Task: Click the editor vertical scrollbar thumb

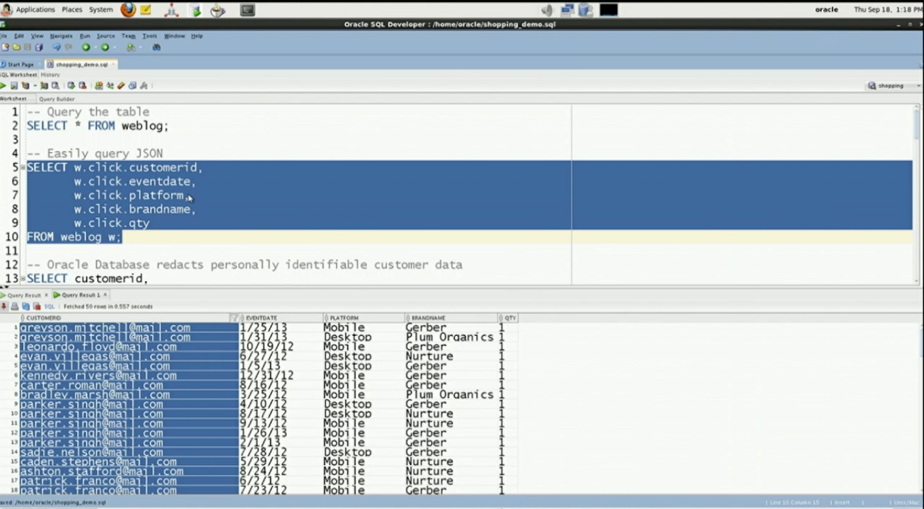Action: [917, 123]
